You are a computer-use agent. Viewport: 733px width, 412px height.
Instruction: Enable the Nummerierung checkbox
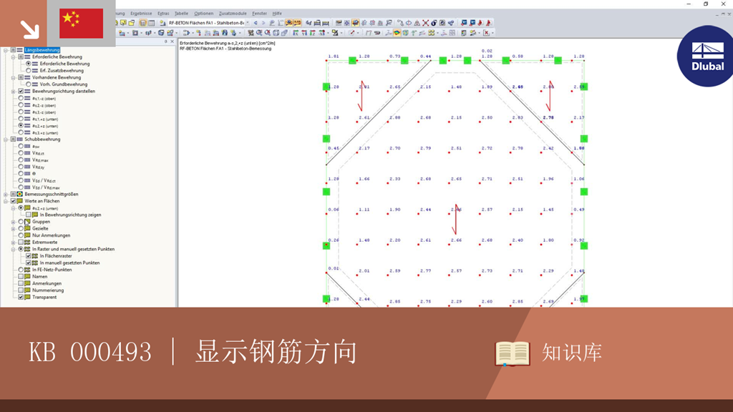[x=21, y=290]
